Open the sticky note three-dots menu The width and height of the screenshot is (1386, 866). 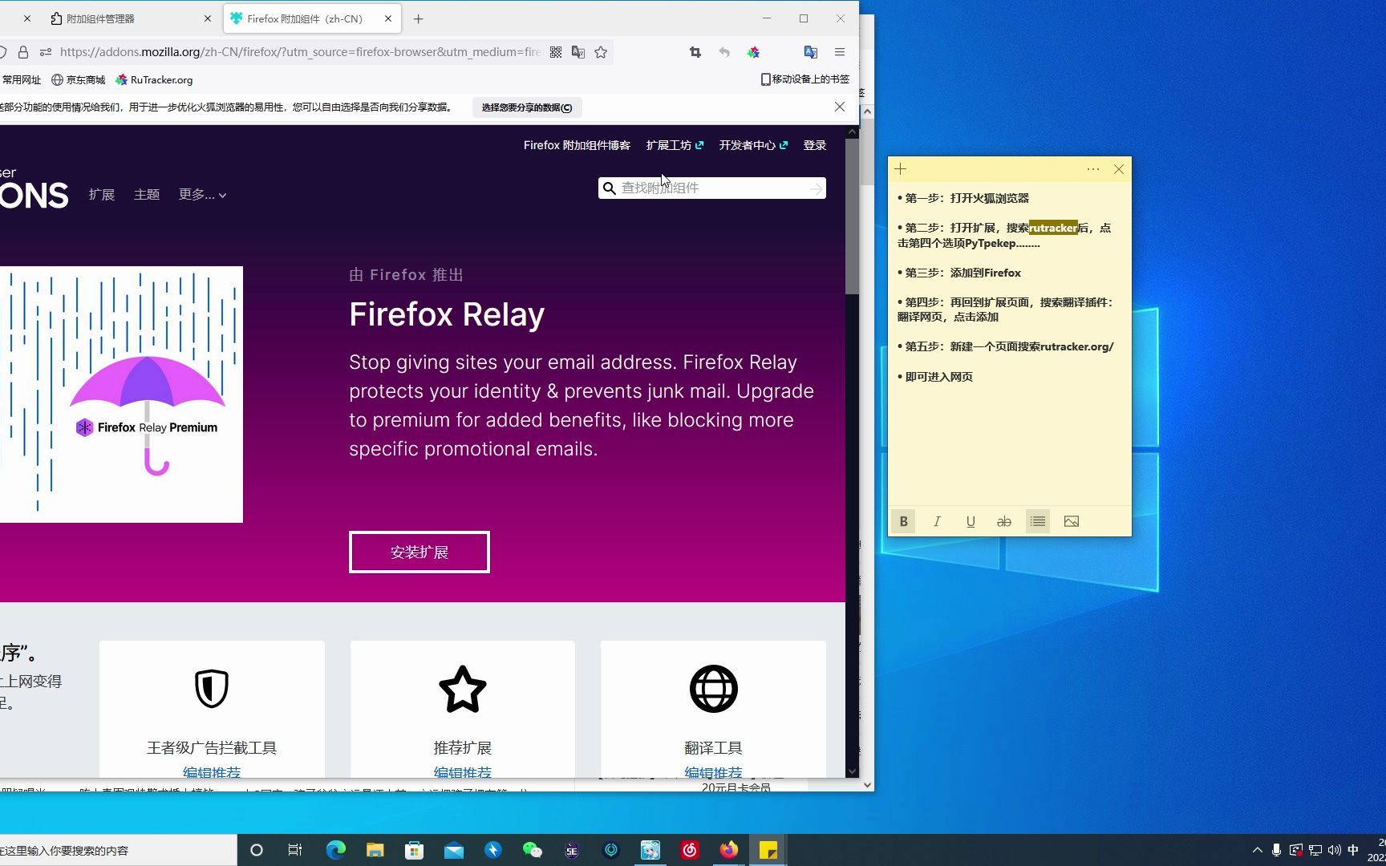(x=1093, y=169)
